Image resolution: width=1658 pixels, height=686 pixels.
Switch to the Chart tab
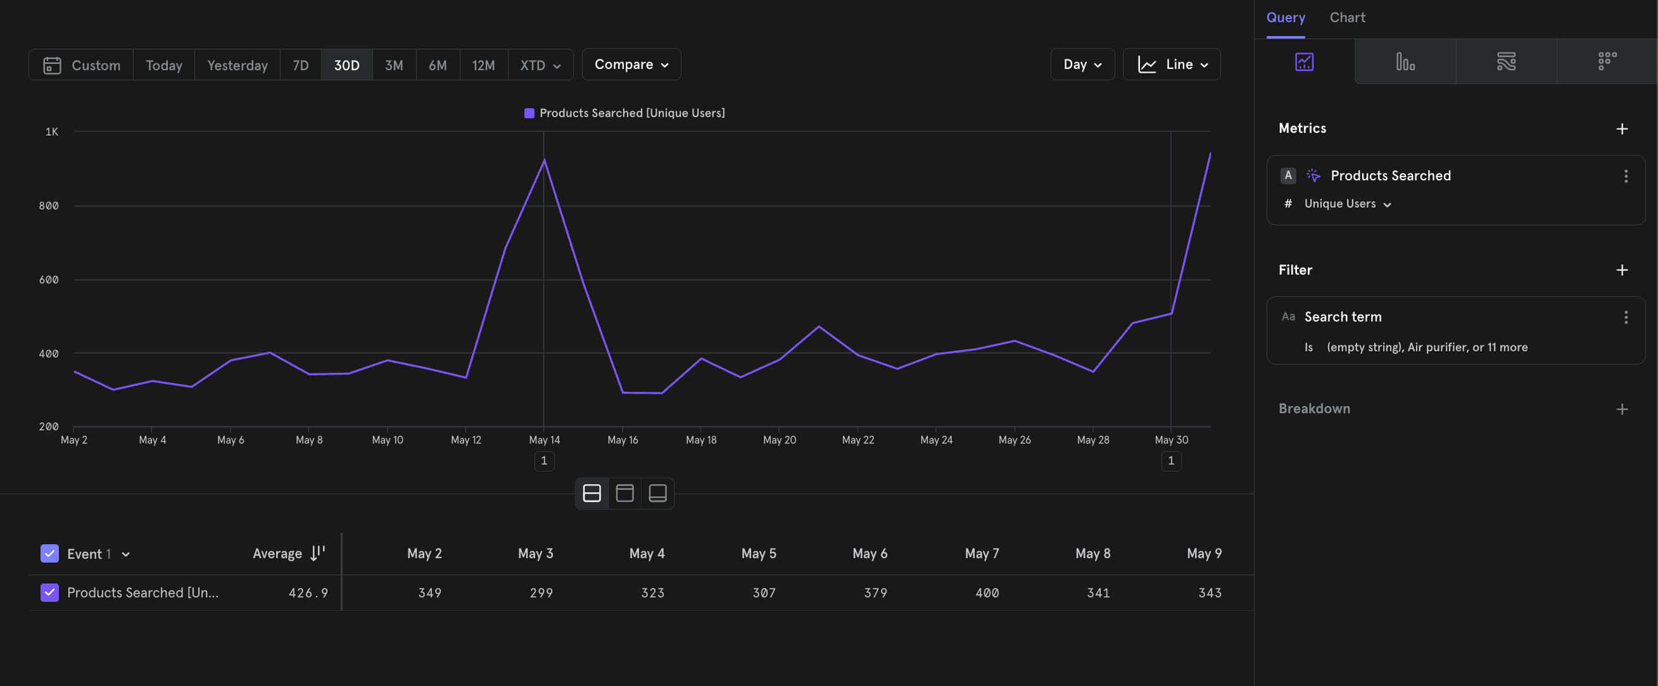click(x=1346, y=17)
